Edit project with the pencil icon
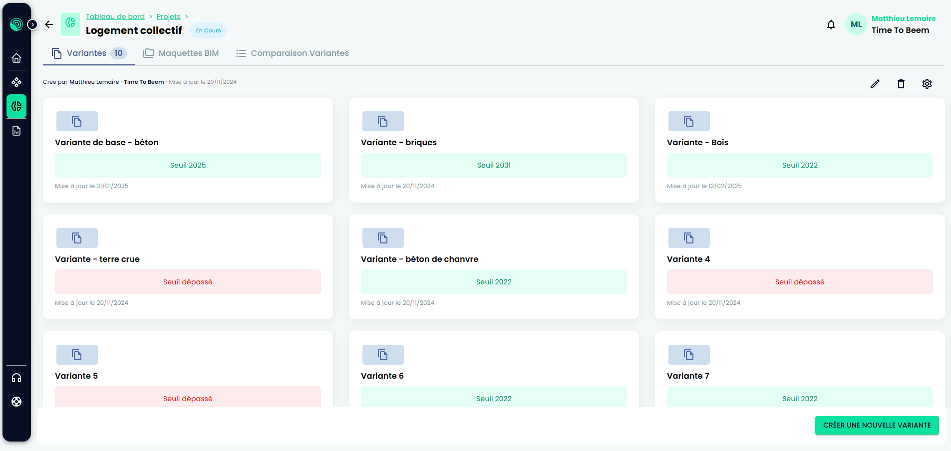Image resolution: width=951 pixels, height=451 pixels. (x=875, y=84)
